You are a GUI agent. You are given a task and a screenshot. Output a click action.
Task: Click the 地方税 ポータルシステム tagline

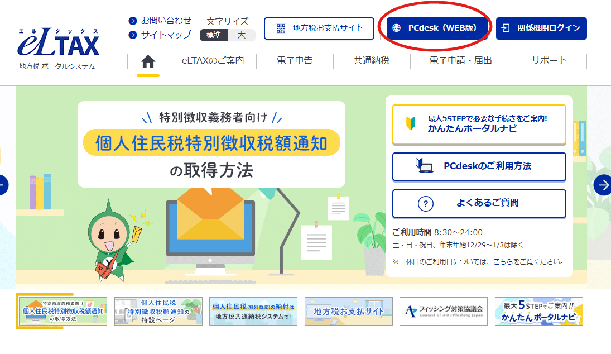[x=57, y=66]
